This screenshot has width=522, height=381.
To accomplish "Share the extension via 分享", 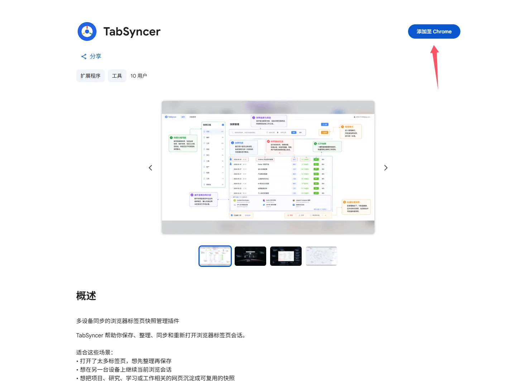I will 91,56.
